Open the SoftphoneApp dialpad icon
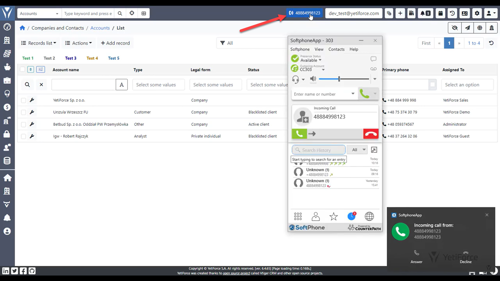Screen dimensions: 500x281 (x=298, y=216)
